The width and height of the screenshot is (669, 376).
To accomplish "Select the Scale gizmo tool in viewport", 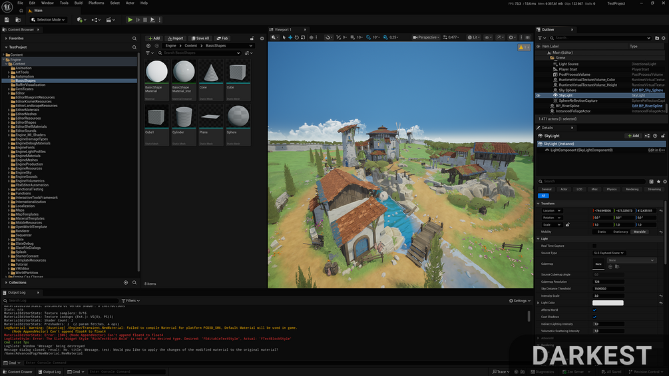I will tap(303, 37).
